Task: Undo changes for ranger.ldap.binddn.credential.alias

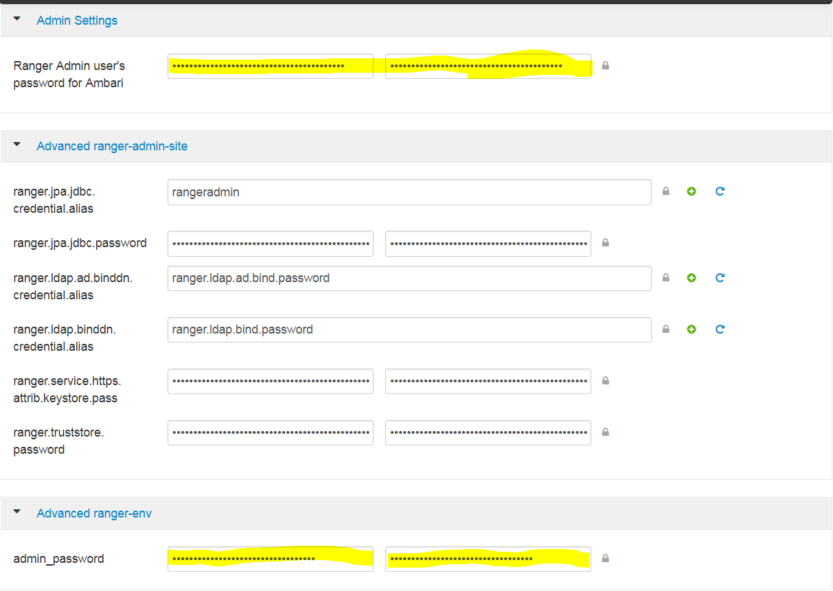Action: [720, 329]
